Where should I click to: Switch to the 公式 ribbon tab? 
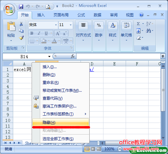(81, 15)
